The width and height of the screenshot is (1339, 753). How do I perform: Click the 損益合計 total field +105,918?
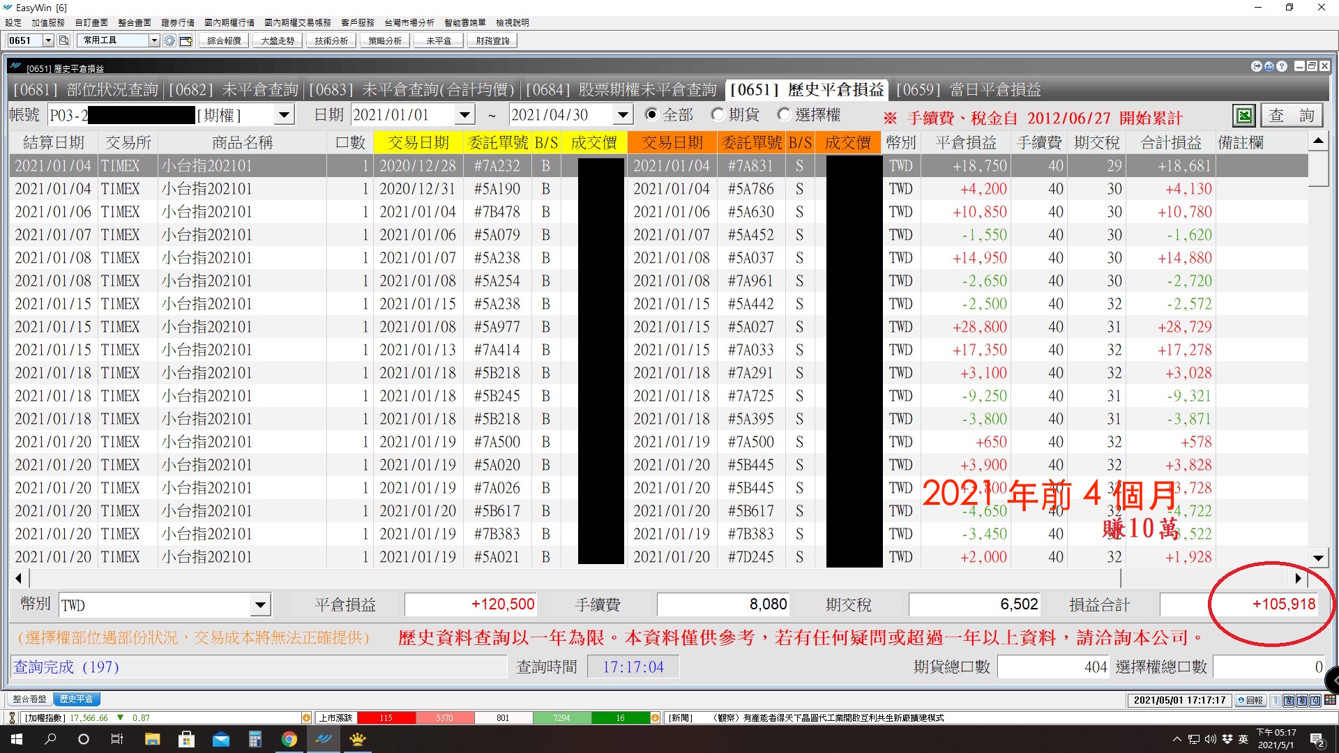(1239, 604)
